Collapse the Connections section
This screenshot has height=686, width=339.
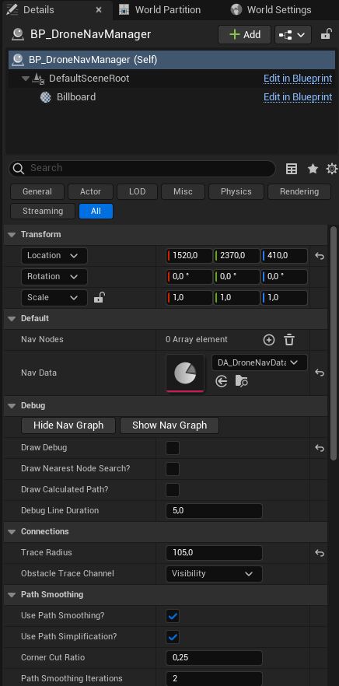12,531
